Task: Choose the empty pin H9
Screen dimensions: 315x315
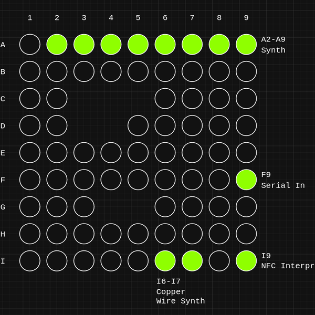Action: 246,234
